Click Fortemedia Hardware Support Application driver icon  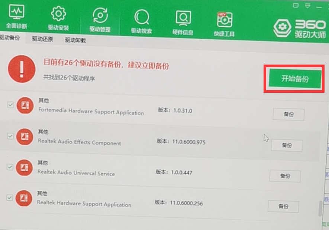click(25, 105)
